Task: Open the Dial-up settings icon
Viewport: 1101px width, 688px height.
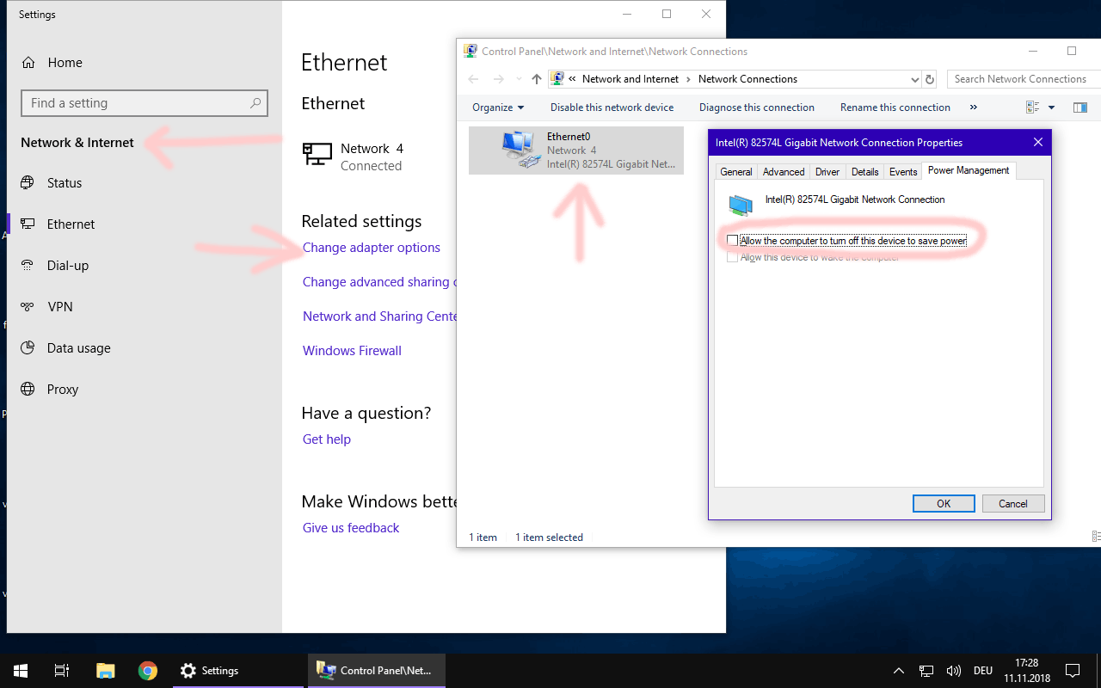Action: click(x=28, y=266)
